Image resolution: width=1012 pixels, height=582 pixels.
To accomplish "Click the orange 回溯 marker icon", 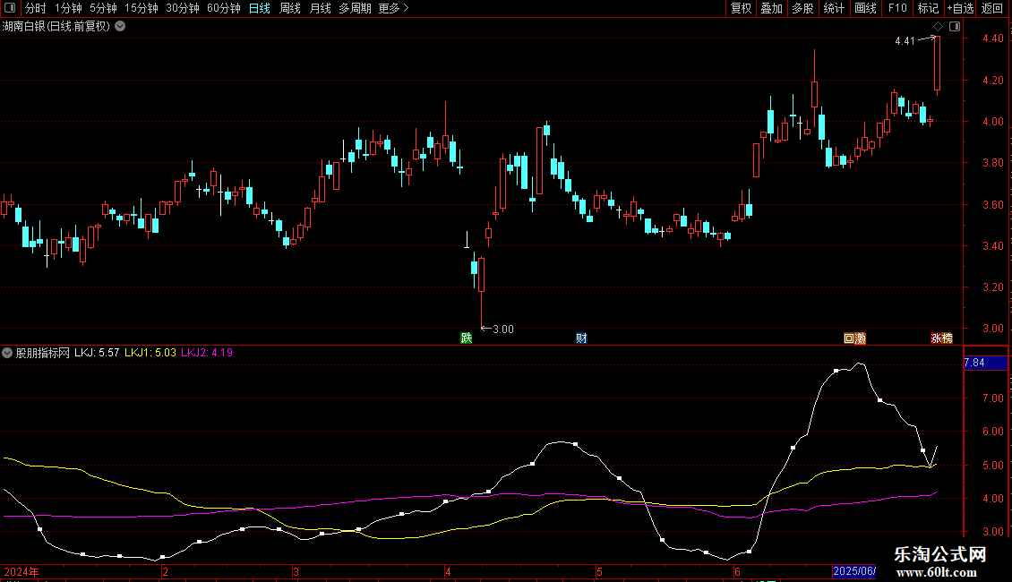I will click(854, 338).
